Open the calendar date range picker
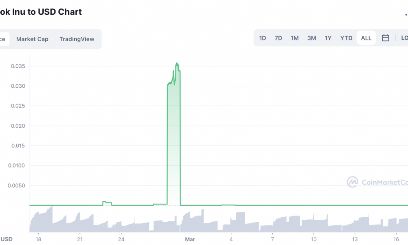This screenshot has width=408, height=245. [386, 38]
